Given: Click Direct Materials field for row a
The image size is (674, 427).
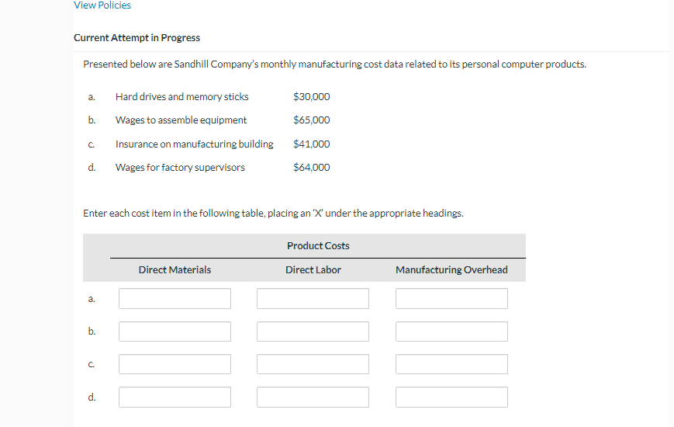Looking at the screenshot, I should 175,299.
